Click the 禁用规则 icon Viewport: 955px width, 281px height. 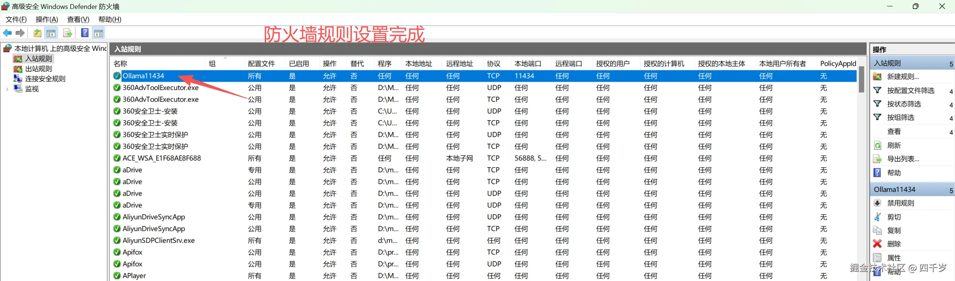[877, 203]
